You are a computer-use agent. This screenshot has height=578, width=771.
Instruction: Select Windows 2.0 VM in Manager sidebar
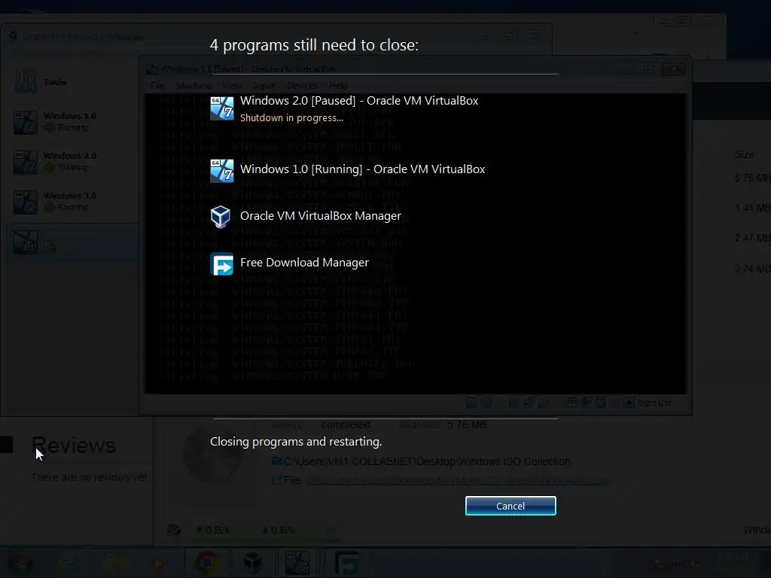pyautogui.click(x=72, y=162)
